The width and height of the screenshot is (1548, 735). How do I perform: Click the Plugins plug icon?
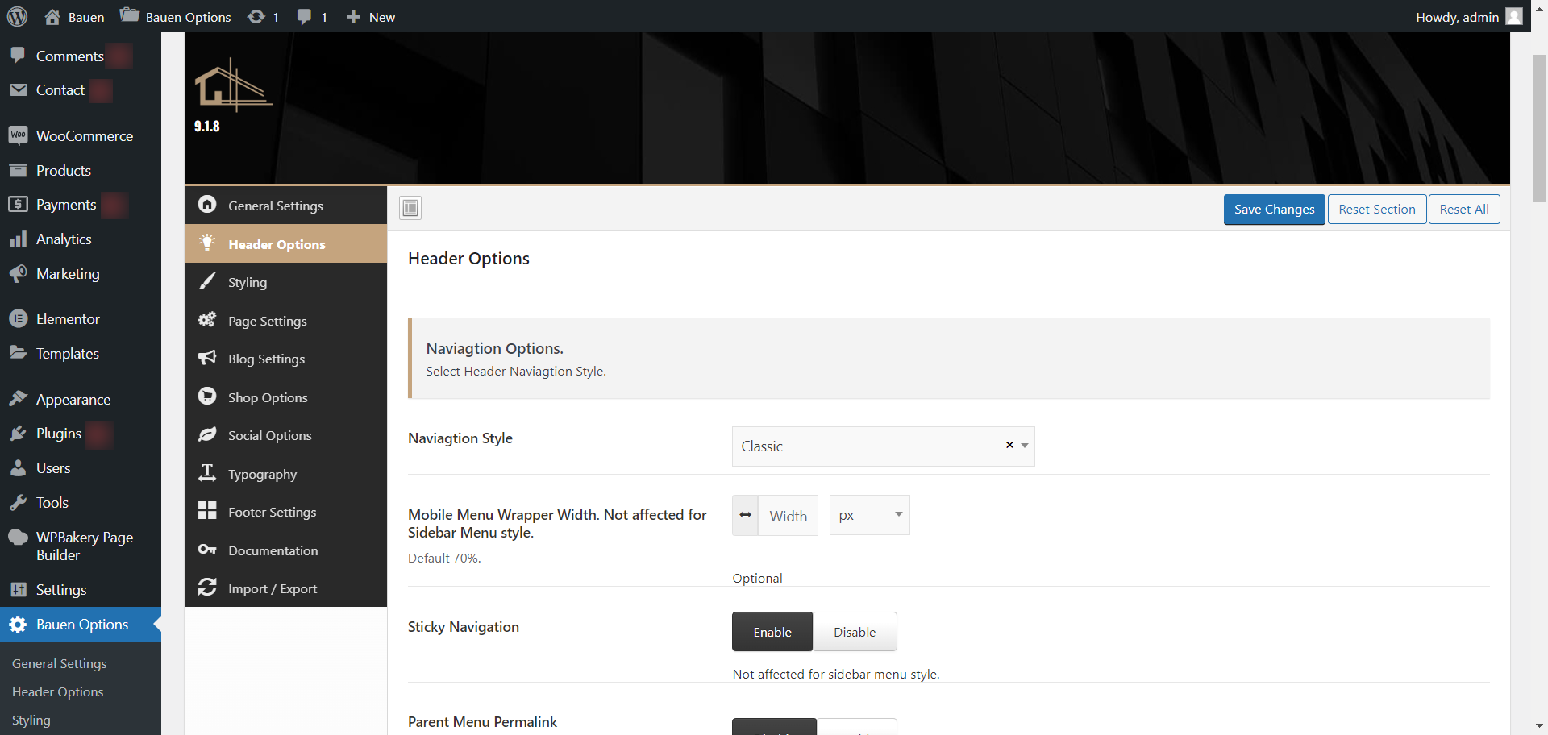[18, 434]
